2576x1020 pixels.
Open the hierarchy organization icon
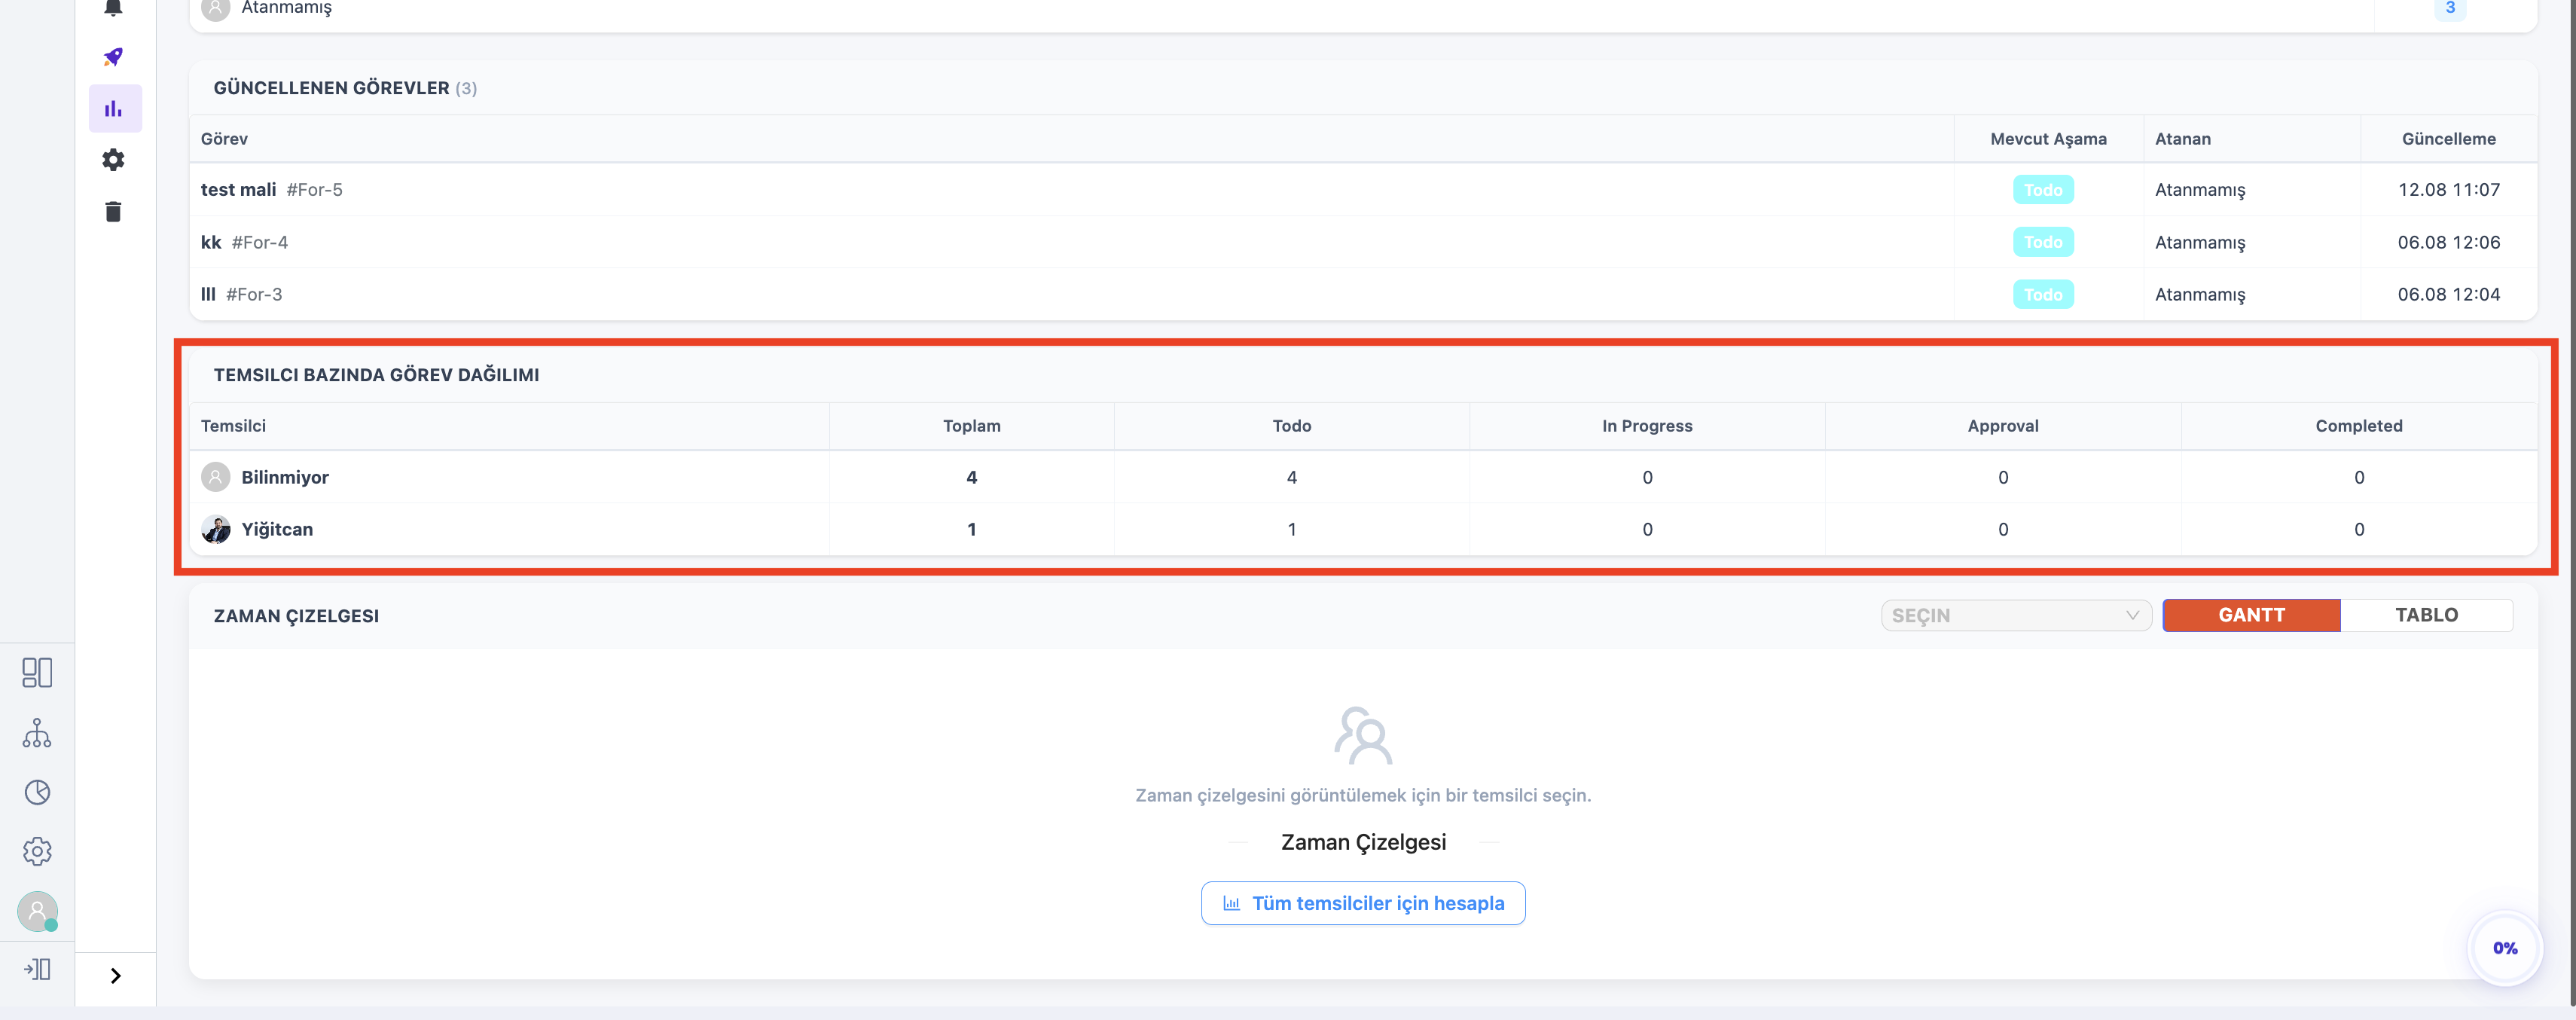tap(37, 733)
